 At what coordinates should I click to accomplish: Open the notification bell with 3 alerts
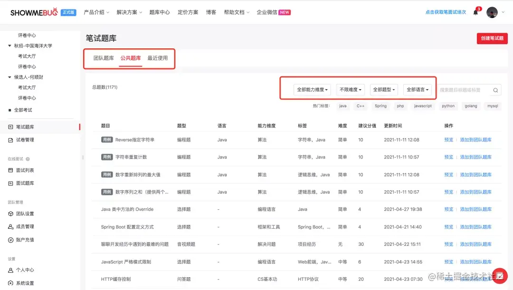(x=475, y=12)
